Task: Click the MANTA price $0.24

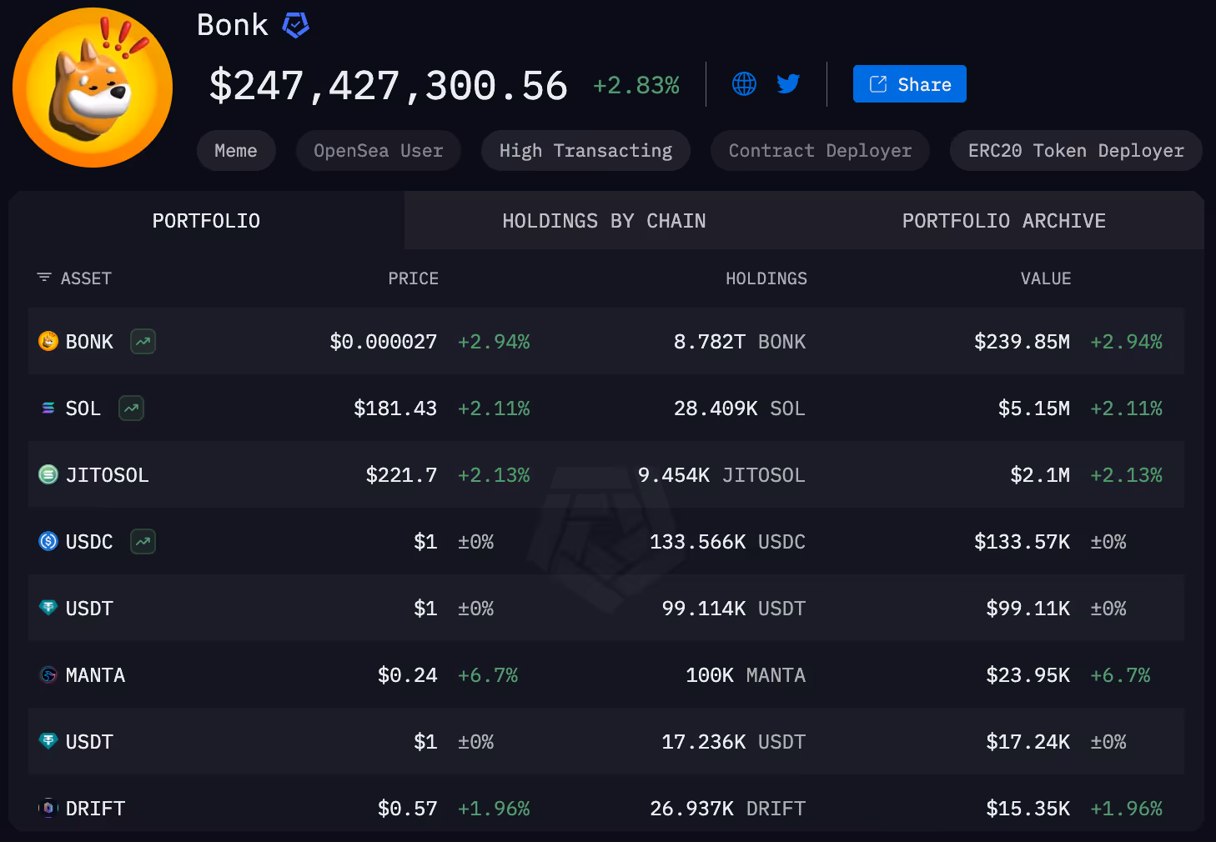Action: coord(407,675)
